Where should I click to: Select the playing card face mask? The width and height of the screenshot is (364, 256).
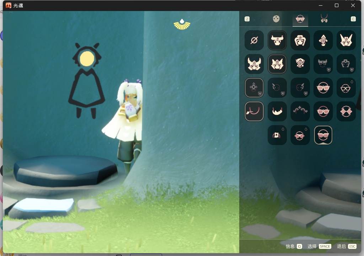[x=277, y=135]
